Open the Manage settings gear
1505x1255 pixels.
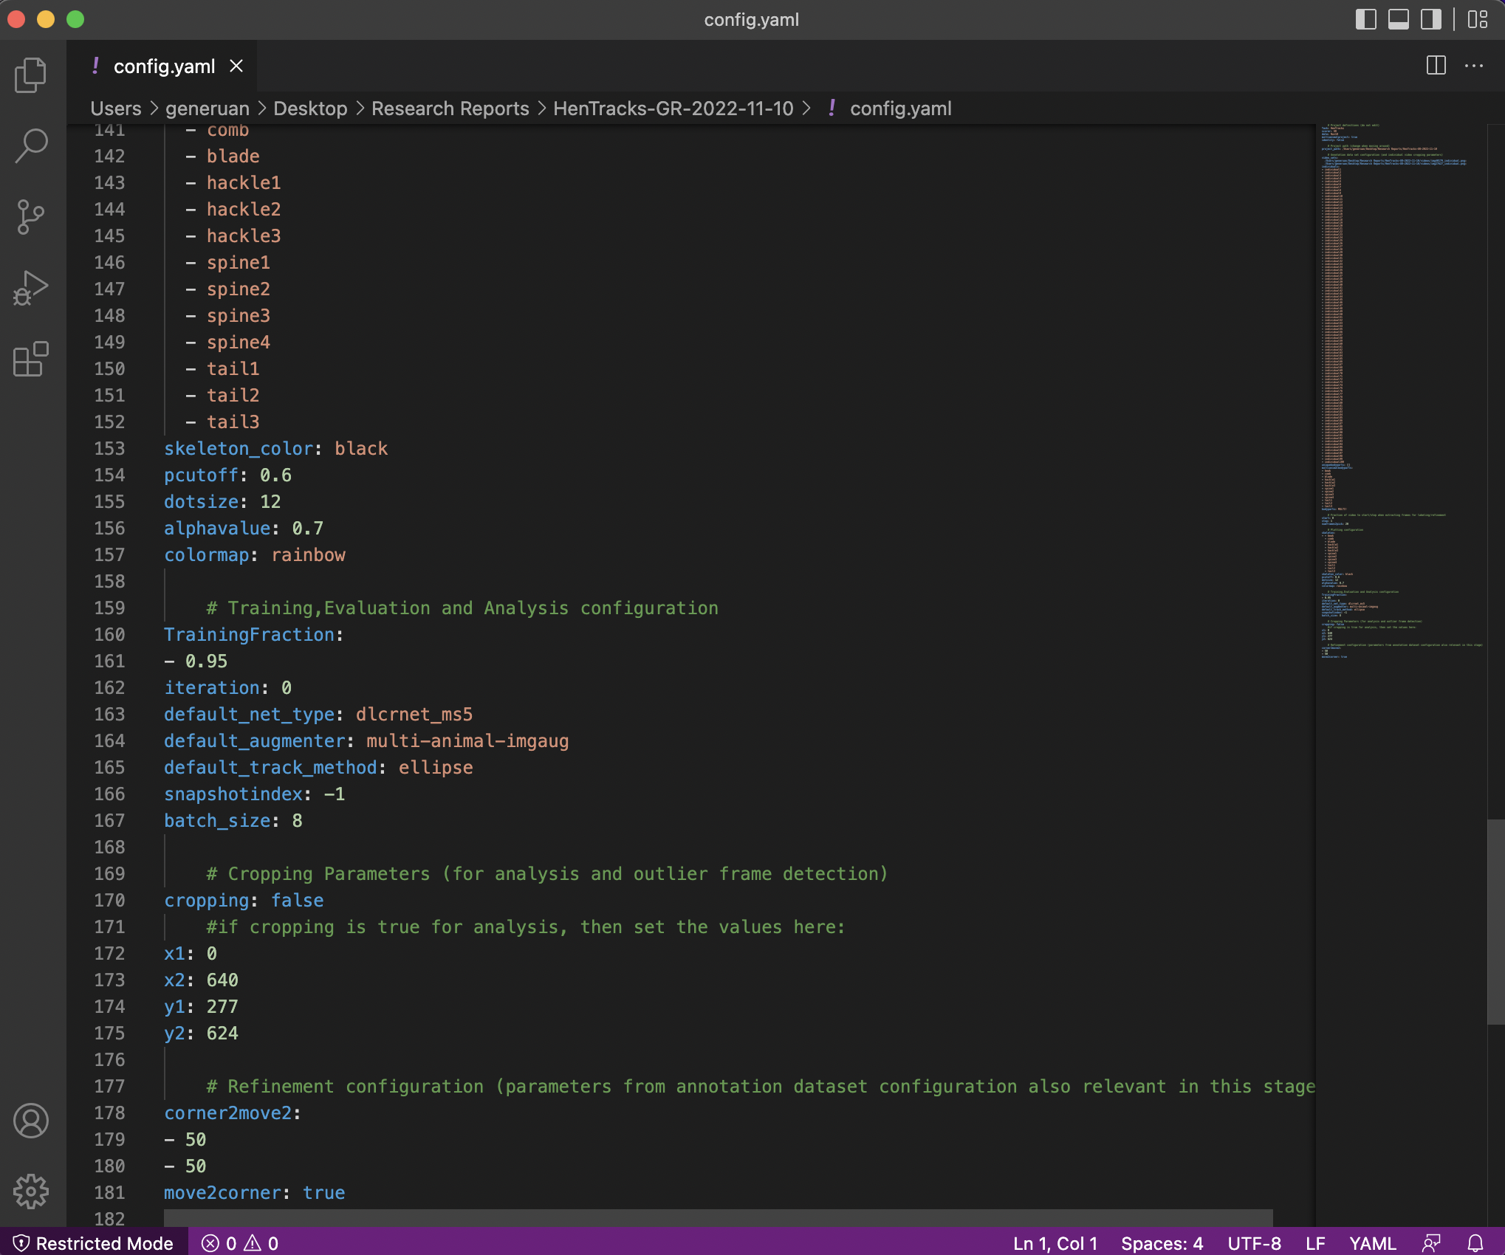click(x=30, y=1189)
